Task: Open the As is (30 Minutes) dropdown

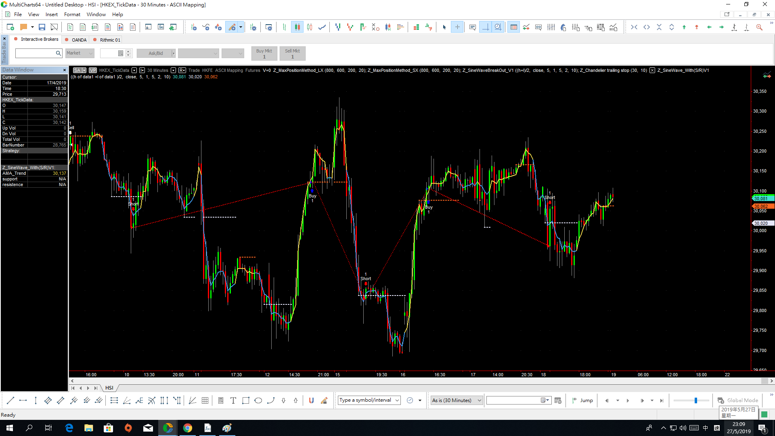Action: (457, 400)
